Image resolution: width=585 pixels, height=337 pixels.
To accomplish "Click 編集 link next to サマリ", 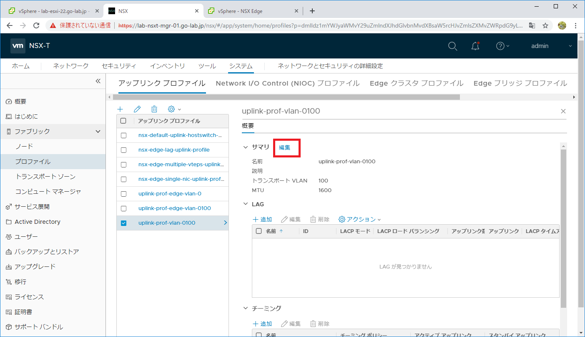I will click(285, 147).
